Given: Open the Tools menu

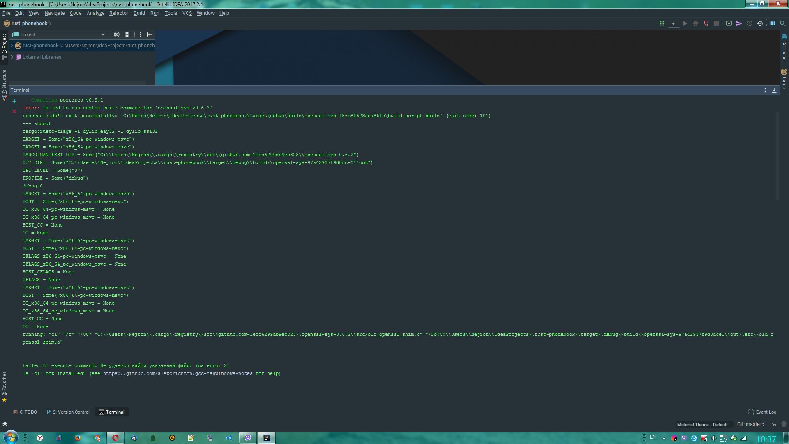Looking at the screenshot, I should [x=171, y=13].
